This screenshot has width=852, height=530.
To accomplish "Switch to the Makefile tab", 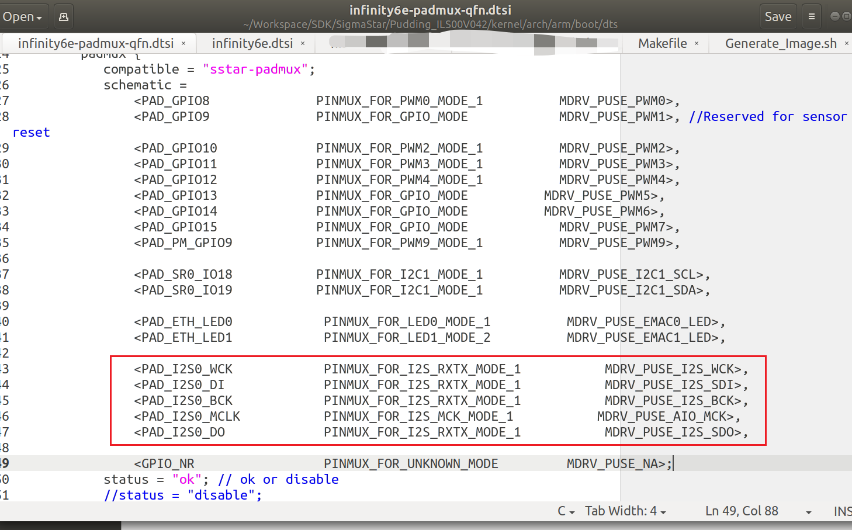I will tap(662, 43).
